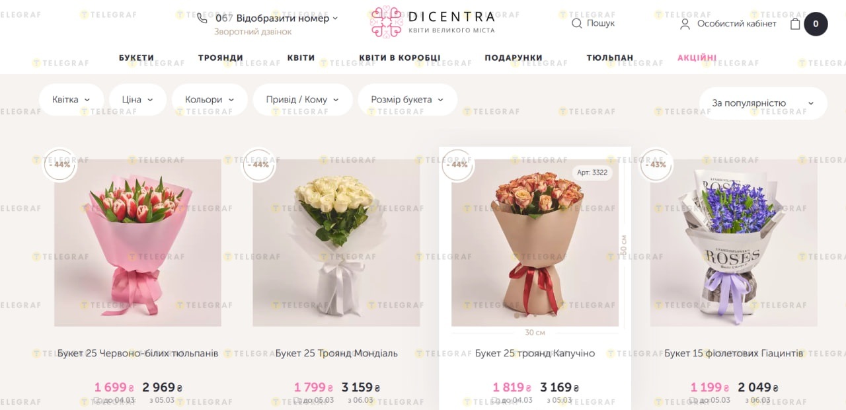Image resolution: width=846 pixels, height=410 pixels.
Task: Click the -44% badge on tulip bouquet
Action: 60,165
